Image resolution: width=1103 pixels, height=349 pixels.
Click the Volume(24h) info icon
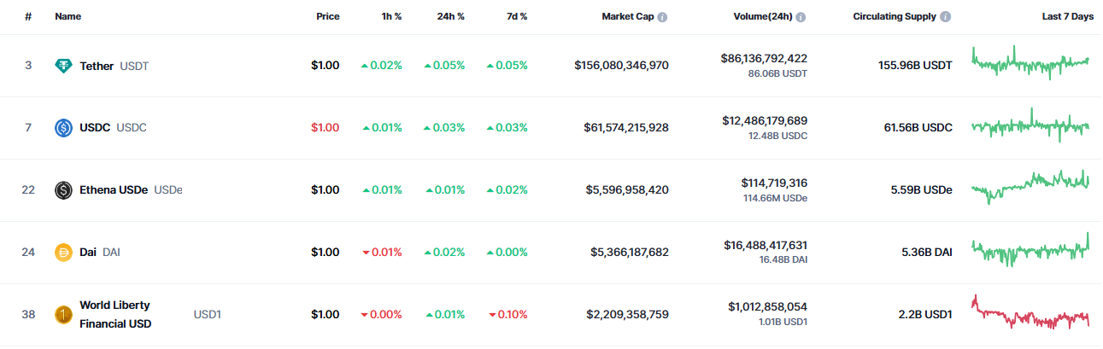click(801, 17)
